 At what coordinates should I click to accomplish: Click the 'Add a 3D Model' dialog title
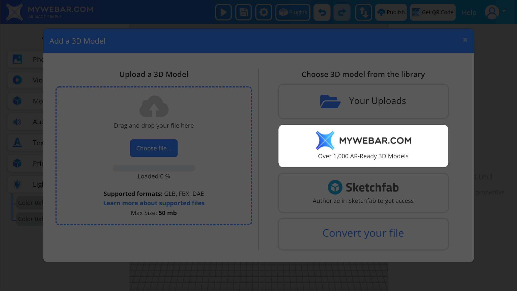pos(77,41)
